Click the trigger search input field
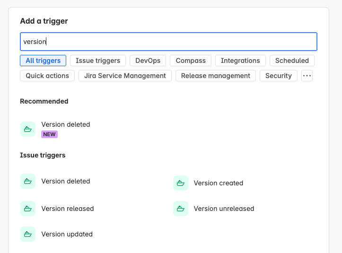 168,42
